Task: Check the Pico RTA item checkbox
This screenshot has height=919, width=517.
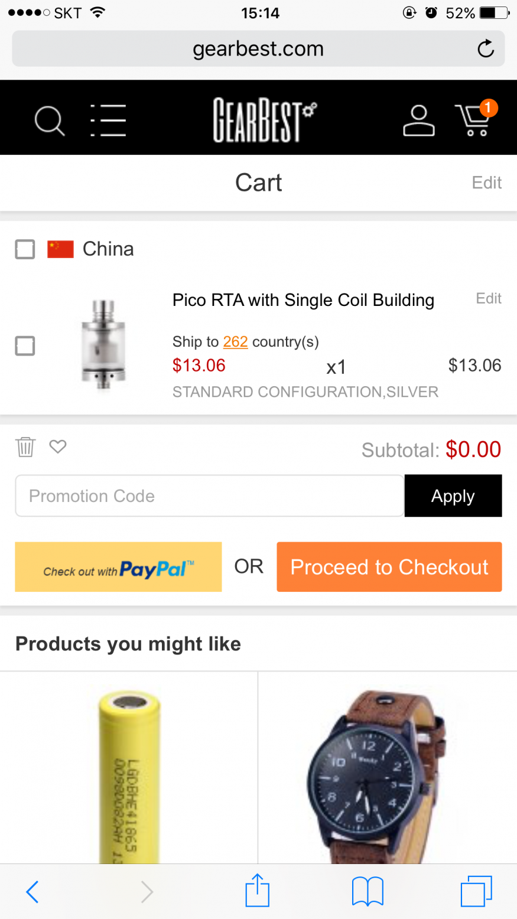Action: coord(25,346)
